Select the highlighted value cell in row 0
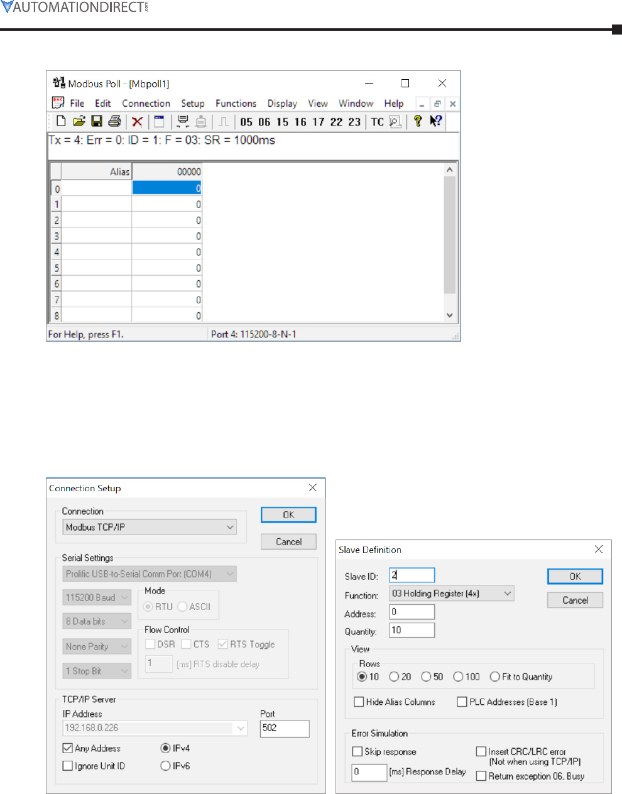The height and width of the screenshot is (794, 622). coord(167,188)
